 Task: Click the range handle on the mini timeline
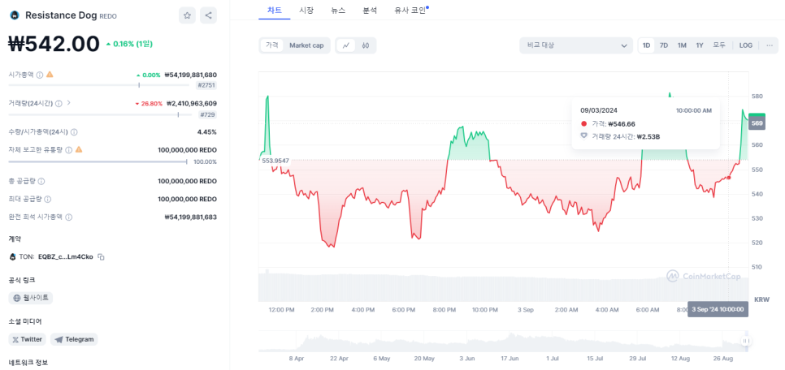point(746,341)
